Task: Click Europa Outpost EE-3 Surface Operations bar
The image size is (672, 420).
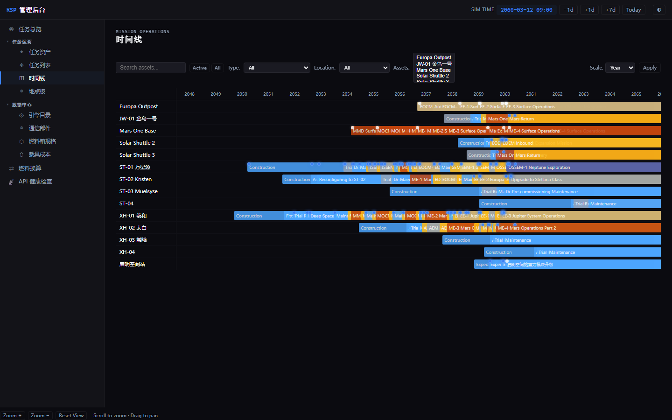Action: pos(582,106)
